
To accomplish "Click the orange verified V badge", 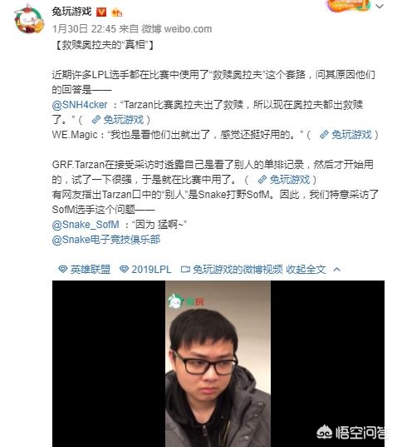I will coord(101,12).
